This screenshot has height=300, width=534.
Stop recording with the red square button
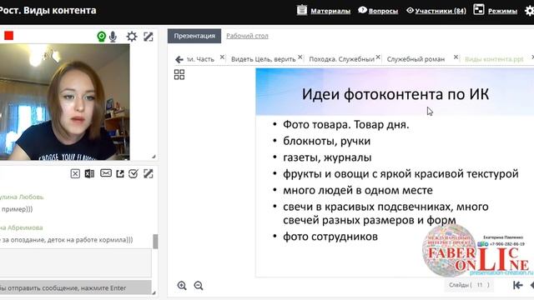[x=9, y=36]
